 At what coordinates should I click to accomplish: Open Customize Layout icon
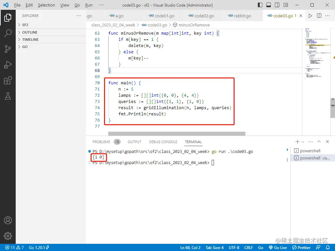click(286, 5)
